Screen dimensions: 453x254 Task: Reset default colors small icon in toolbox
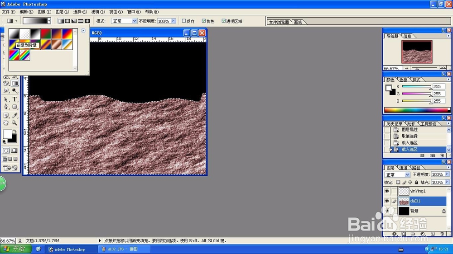[x=4, y=141]
